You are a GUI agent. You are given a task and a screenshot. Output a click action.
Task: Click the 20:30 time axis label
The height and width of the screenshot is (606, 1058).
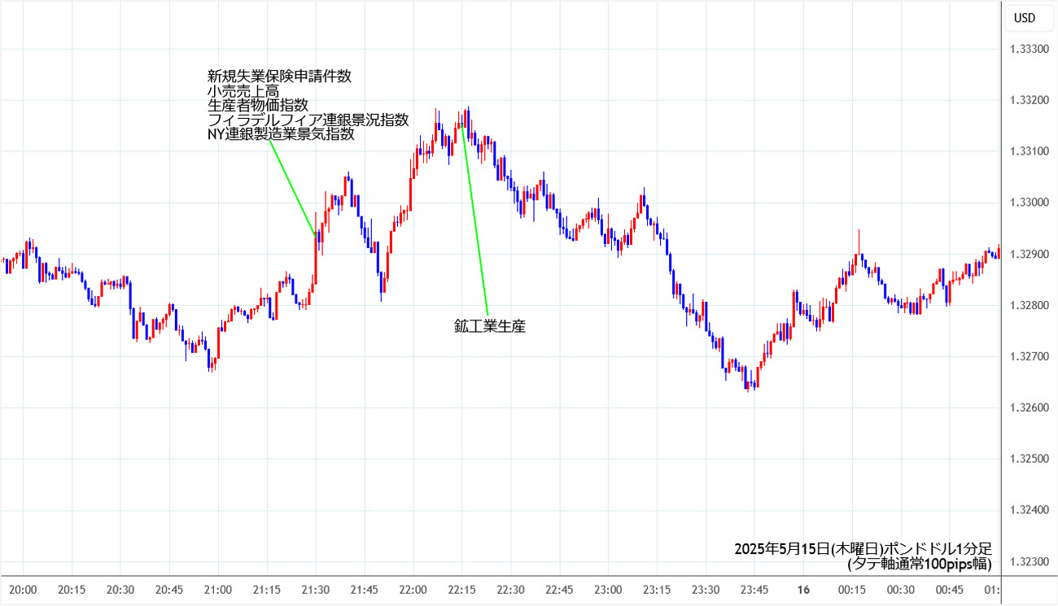(x=120, y=591)
